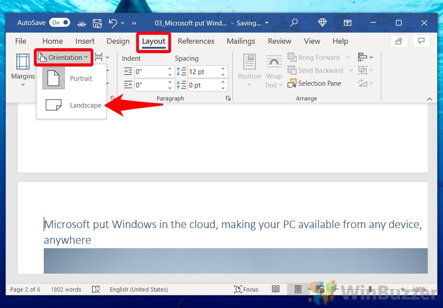Click the right Indent value field

pyautogui.click(x=150, y=85)
